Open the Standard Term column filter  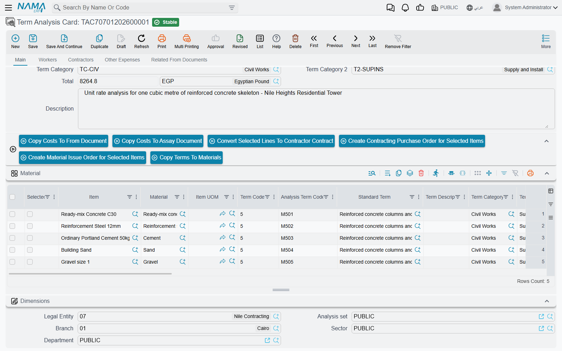pyautogui.click(x=412, y=197)
